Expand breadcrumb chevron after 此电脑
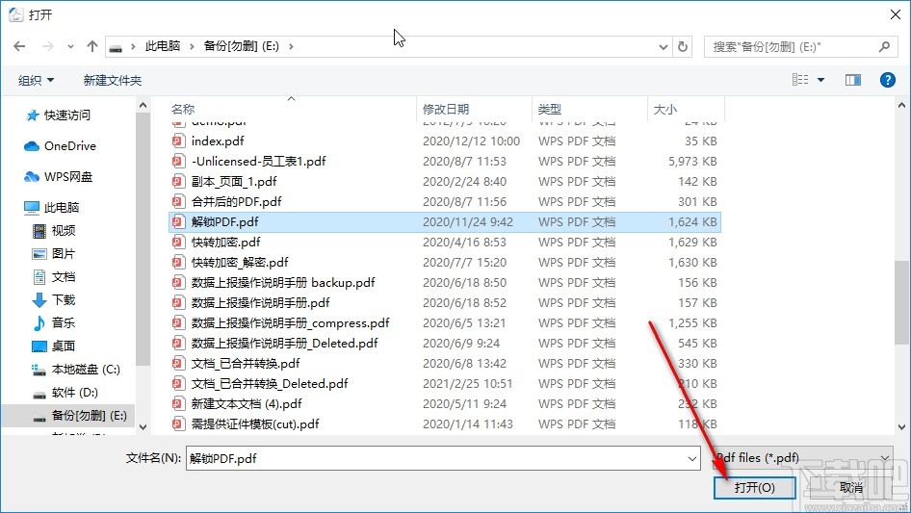911x513 pixels. (x=192, y=46)
